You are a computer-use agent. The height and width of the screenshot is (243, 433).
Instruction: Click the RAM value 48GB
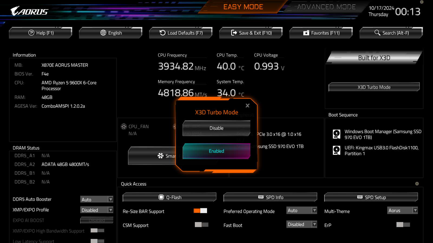click(47, 97)
